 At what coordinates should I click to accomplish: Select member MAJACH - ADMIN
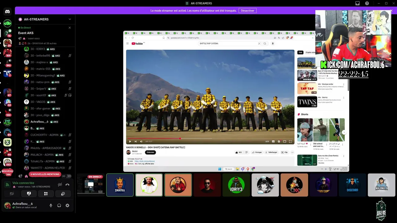[48, 155]
